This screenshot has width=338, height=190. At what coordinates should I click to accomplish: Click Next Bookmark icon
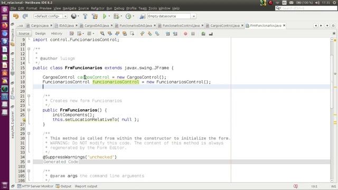coord(150,34)
